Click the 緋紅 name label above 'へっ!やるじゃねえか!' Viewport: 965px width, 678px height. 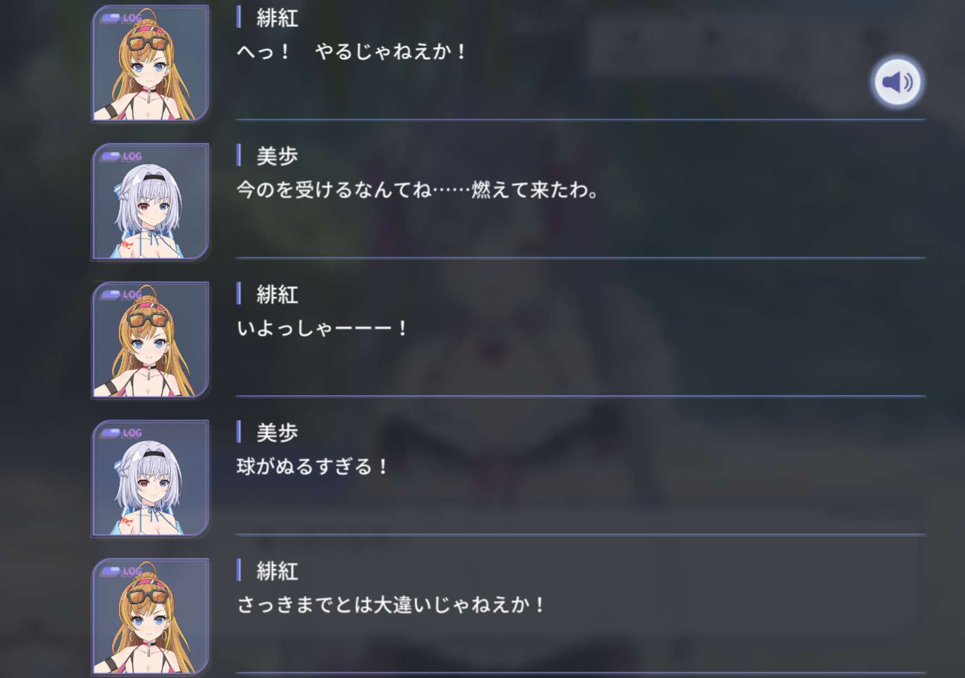[277, 18]
